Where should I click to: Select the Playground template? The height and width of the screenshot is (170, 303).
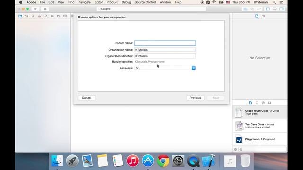(260, 139)
